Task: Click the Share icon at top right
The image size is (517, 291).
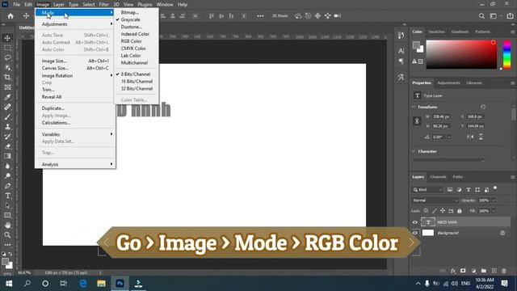Action: (x=510, y=16)
